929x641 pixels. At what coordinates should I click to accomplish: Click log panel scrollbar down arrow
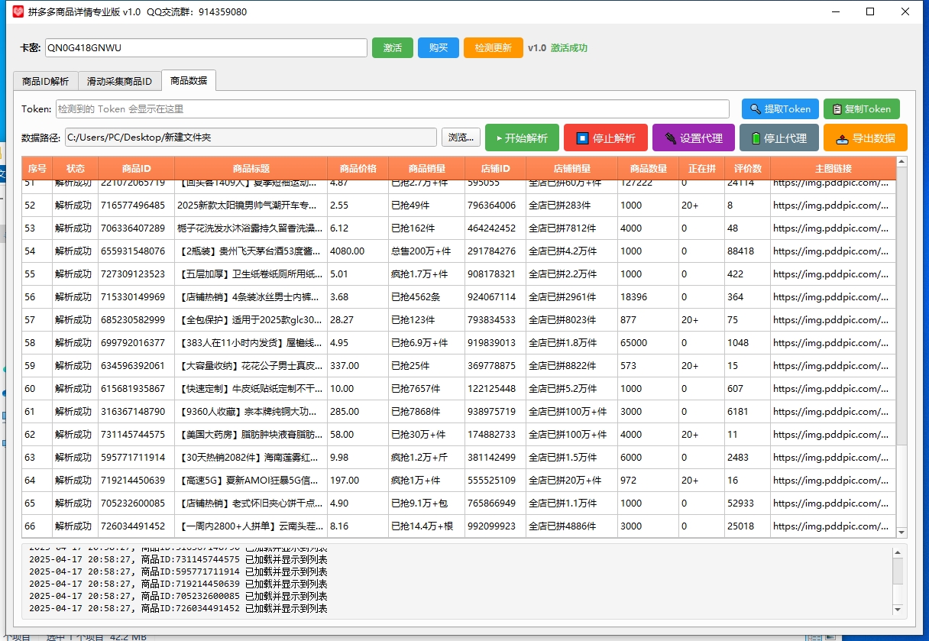click(898, 610)
